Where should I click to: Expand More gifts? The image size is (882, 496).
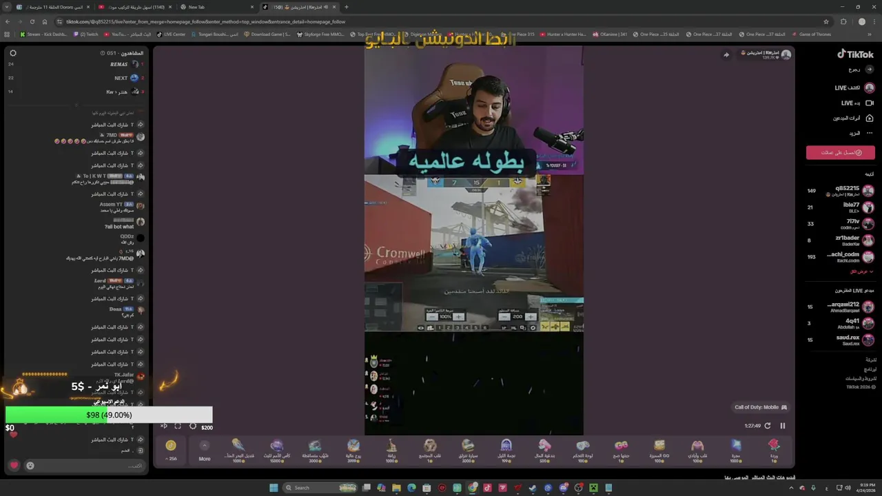pyautogui.click(x=205, y=450)
